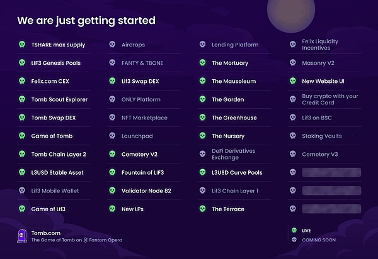Click the Felix Liquidity Incentives text

pos(320,45)
